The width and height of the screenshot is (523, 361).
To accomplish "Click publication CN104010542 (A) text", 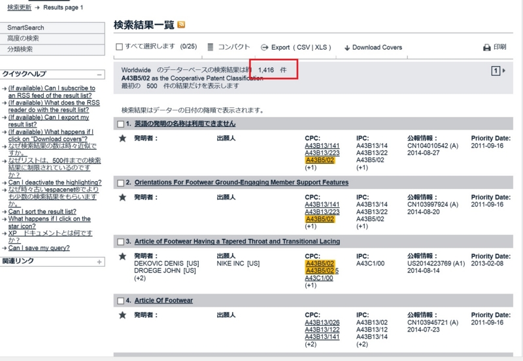I will click(x=433, y=146).
